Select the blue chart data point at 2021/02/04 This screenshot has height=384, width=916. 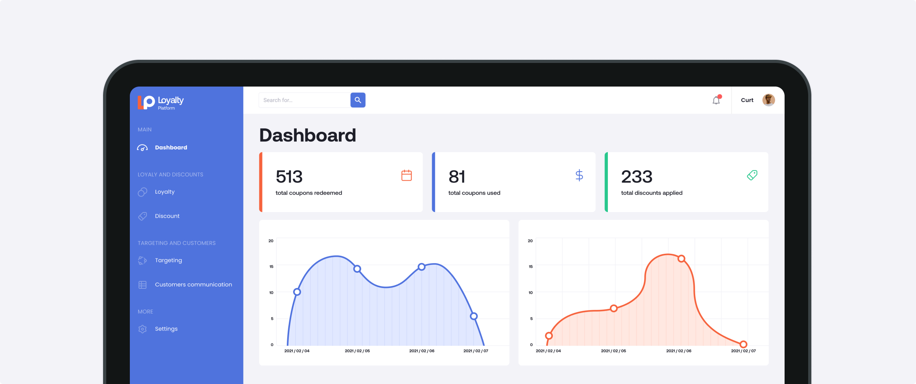(x=297, y=292)
